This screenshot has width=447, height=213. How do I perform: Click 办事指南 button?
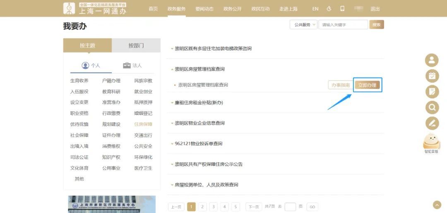340,85
